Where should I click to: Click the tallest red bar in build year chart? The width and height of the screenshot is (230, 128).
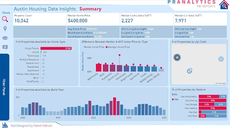pos(115,106)
